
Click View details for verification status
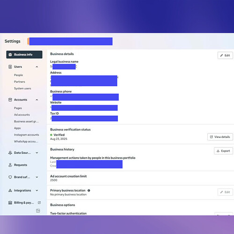click(x=220, y=137)
